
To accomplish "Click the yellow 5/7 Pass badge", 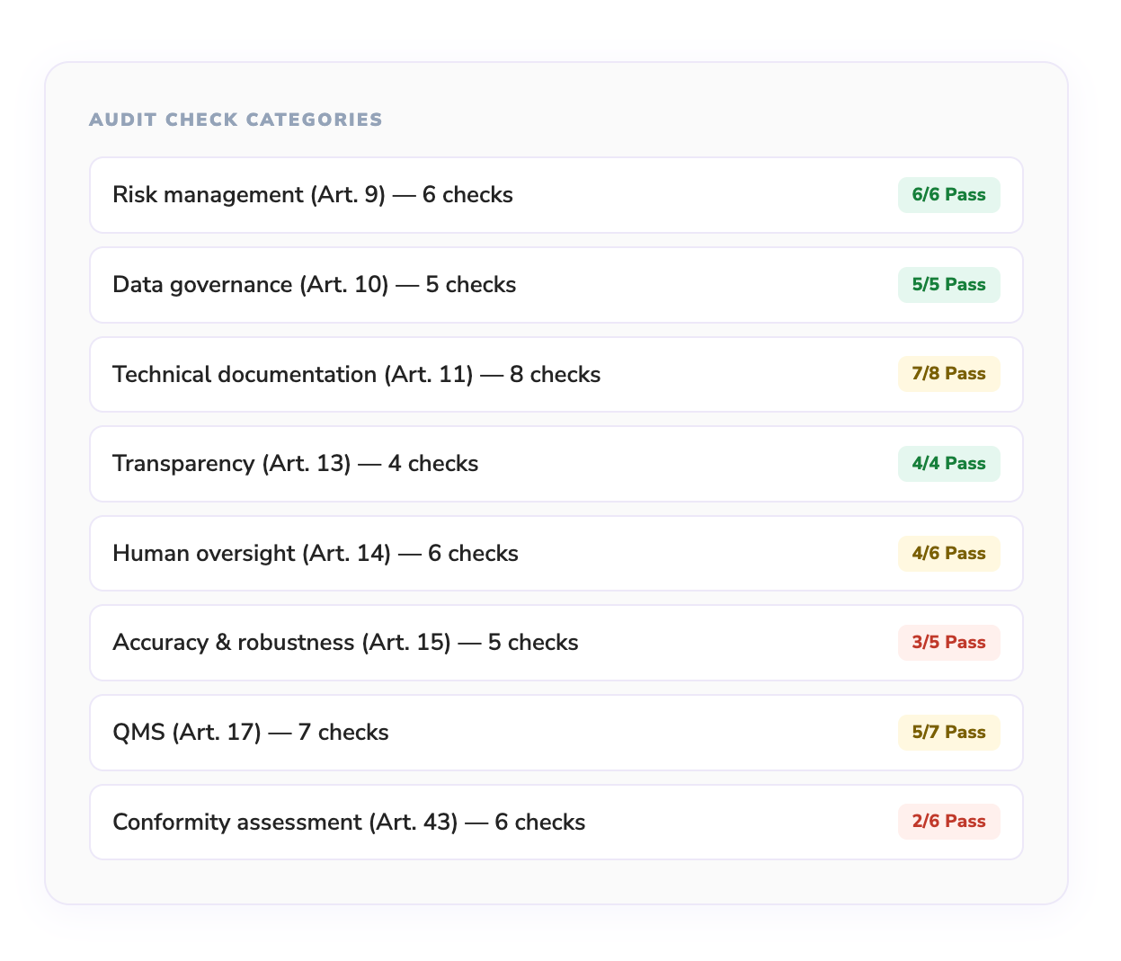I will 948,733.
